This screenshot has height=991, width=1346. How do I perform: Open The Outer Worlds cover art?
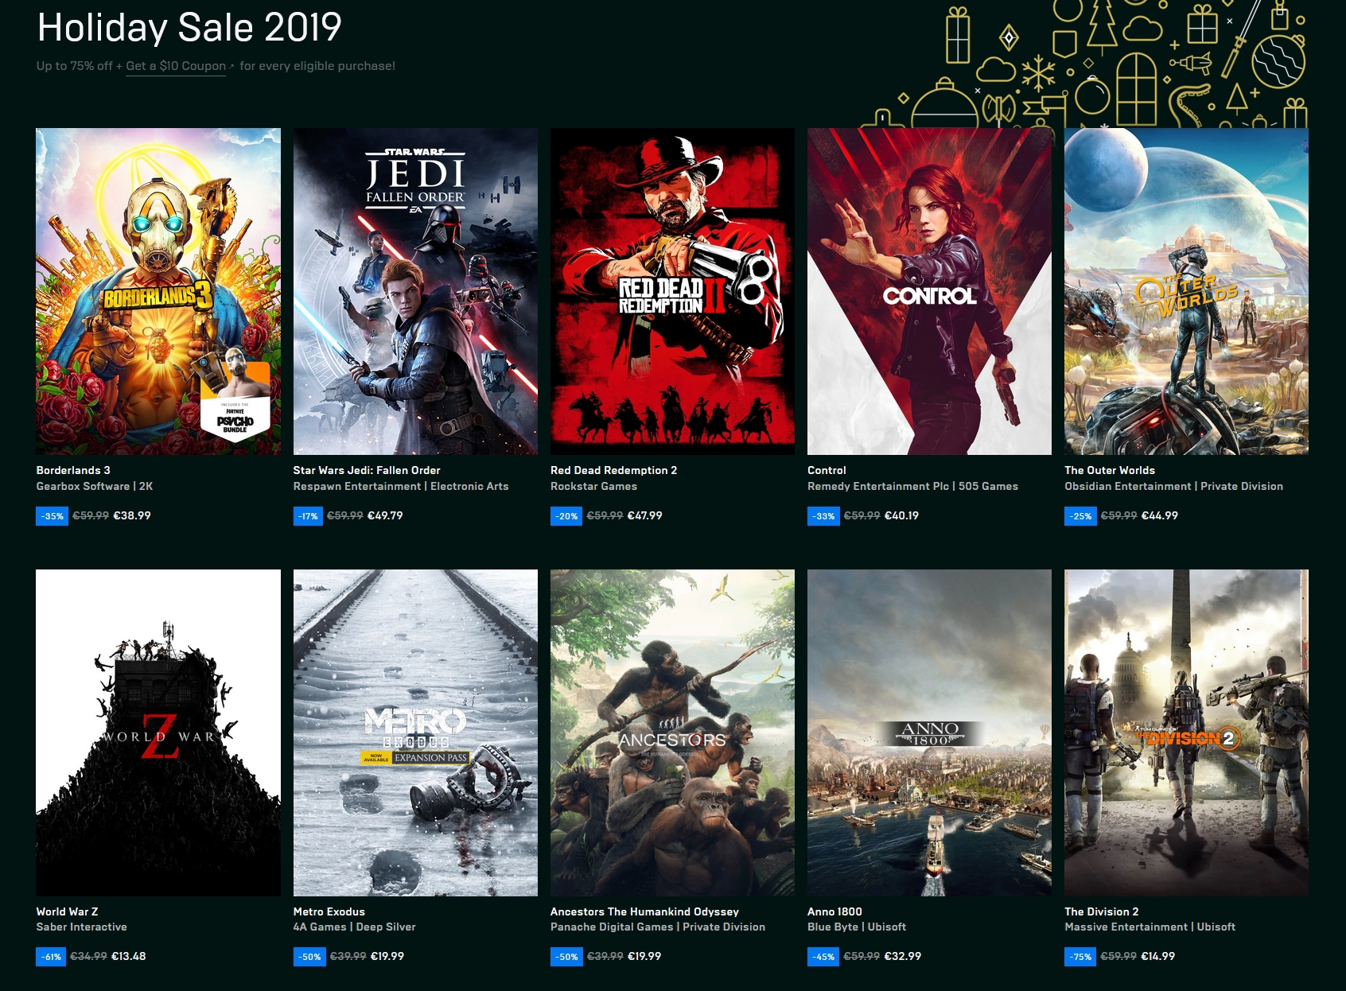pyautogui.click(x=1186, y=291)
